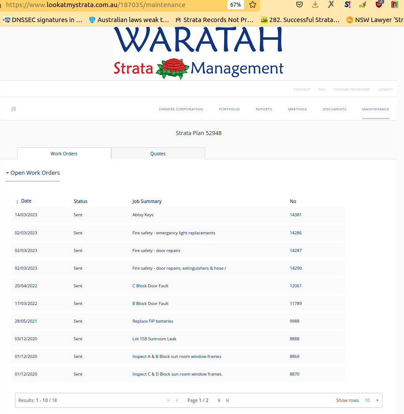Viewport: 404px width, 414px height.
Task: Open the Owners Corporation menu
Action: coord(181,109)
